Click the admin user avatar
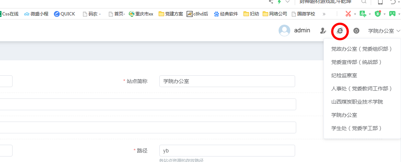 click(x=284, y=30)
